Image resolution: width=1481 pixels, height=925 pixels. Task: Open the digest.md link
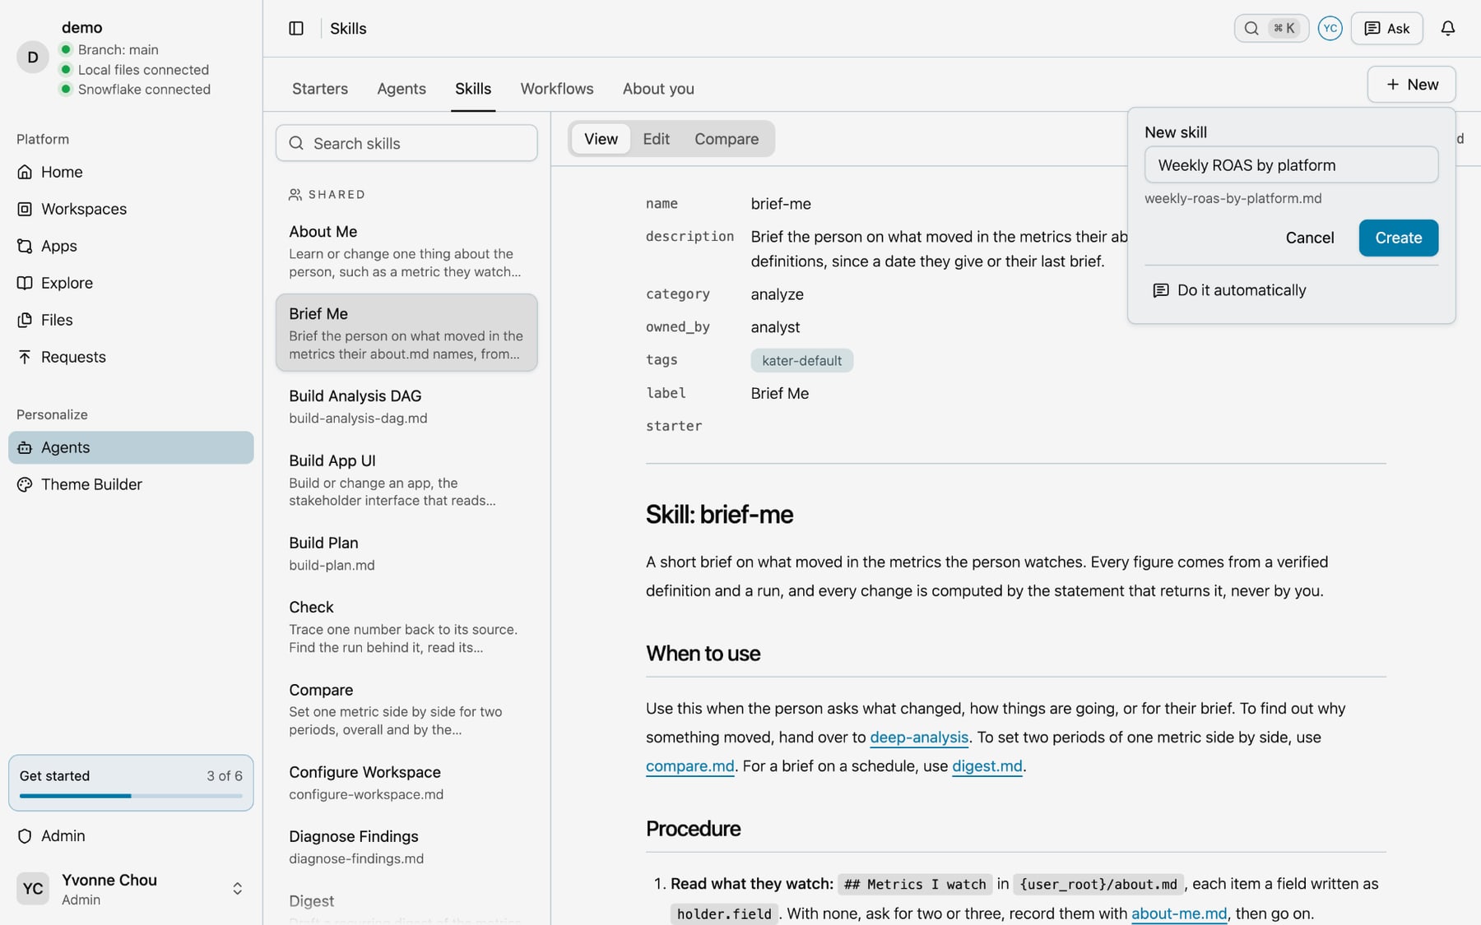click(x=987, y=766)
